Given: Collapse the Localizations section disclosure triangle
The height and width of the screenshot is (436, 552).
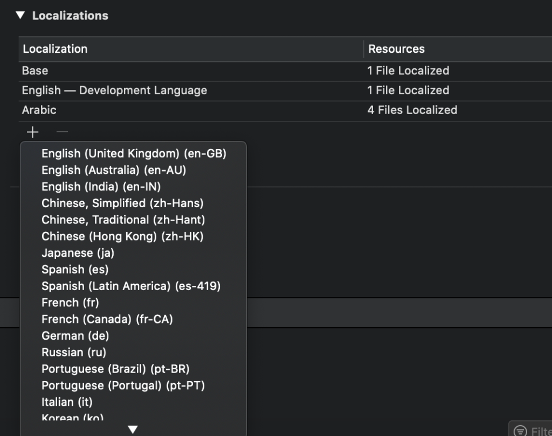Looking at the screenshot, I should point(20,15).
